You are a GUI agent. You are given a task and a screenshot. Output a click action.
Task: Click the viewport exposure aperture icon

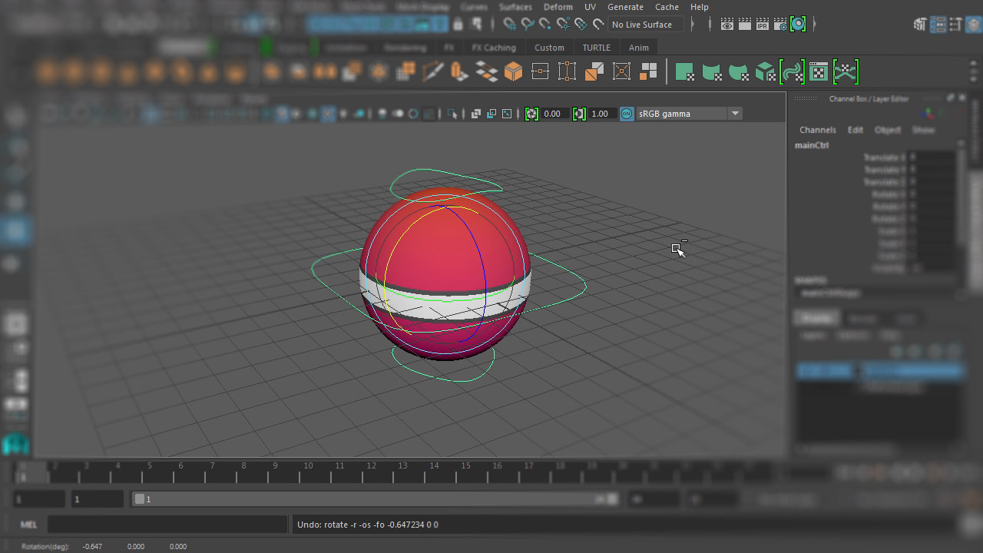point(531,114)
